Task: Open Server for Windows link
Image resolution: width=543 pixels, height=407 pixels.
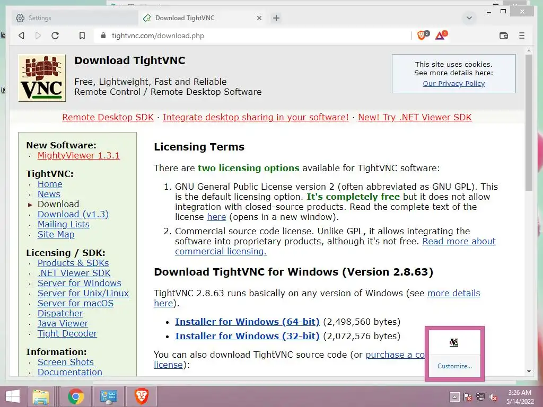Action: pyautogui.click(x=80, y=283)
